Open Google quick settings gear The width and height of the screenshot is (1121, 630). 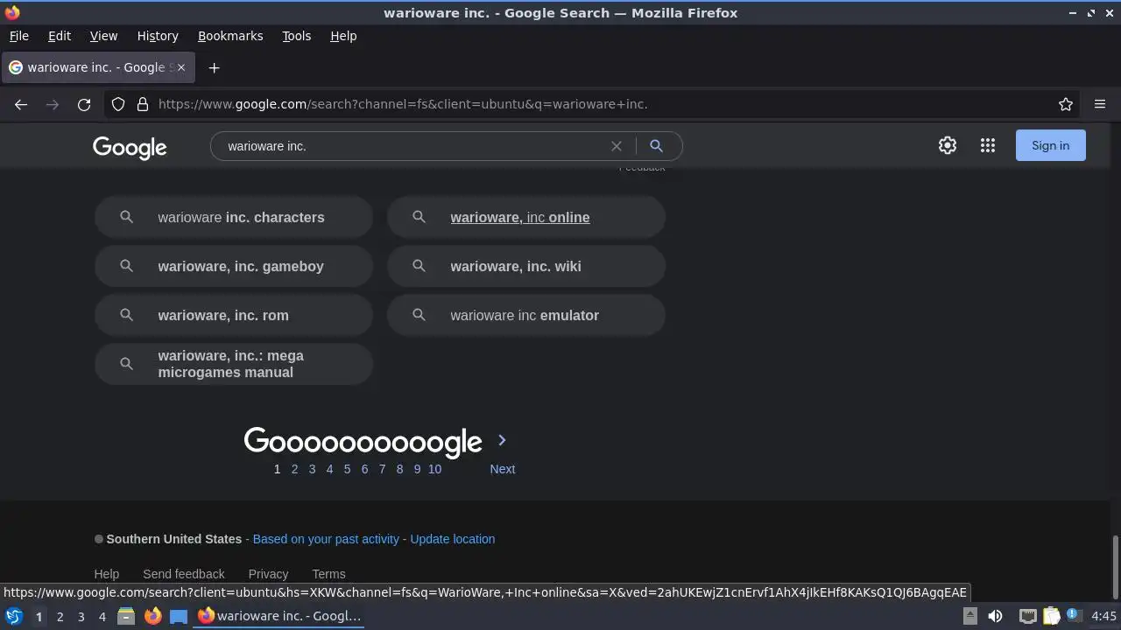point(948,145)
